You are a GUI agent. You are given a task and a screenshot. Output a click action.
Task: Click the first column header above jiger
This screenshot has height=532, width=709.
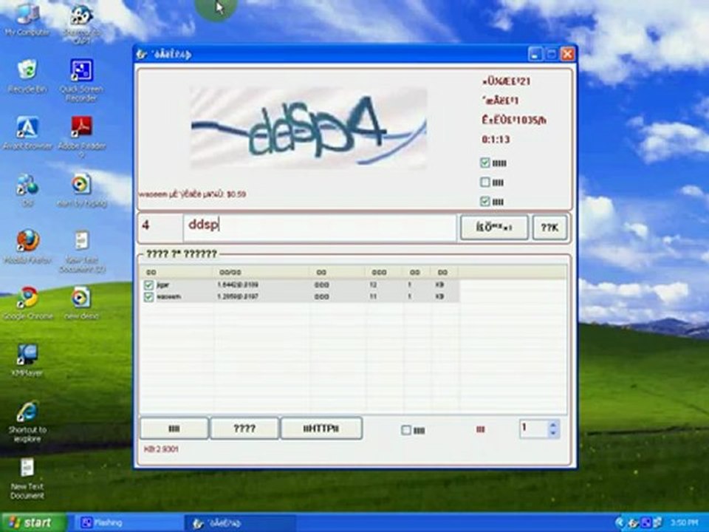177,273
